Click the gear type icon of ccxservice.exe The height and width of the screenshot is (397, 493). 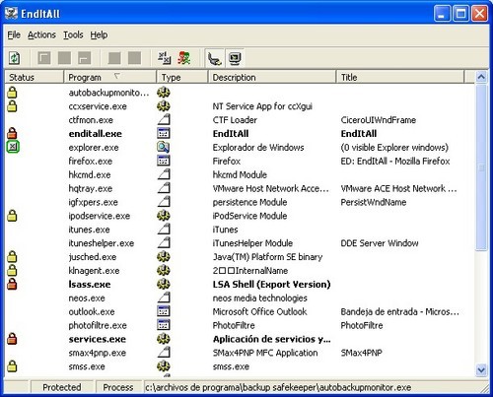164,106
